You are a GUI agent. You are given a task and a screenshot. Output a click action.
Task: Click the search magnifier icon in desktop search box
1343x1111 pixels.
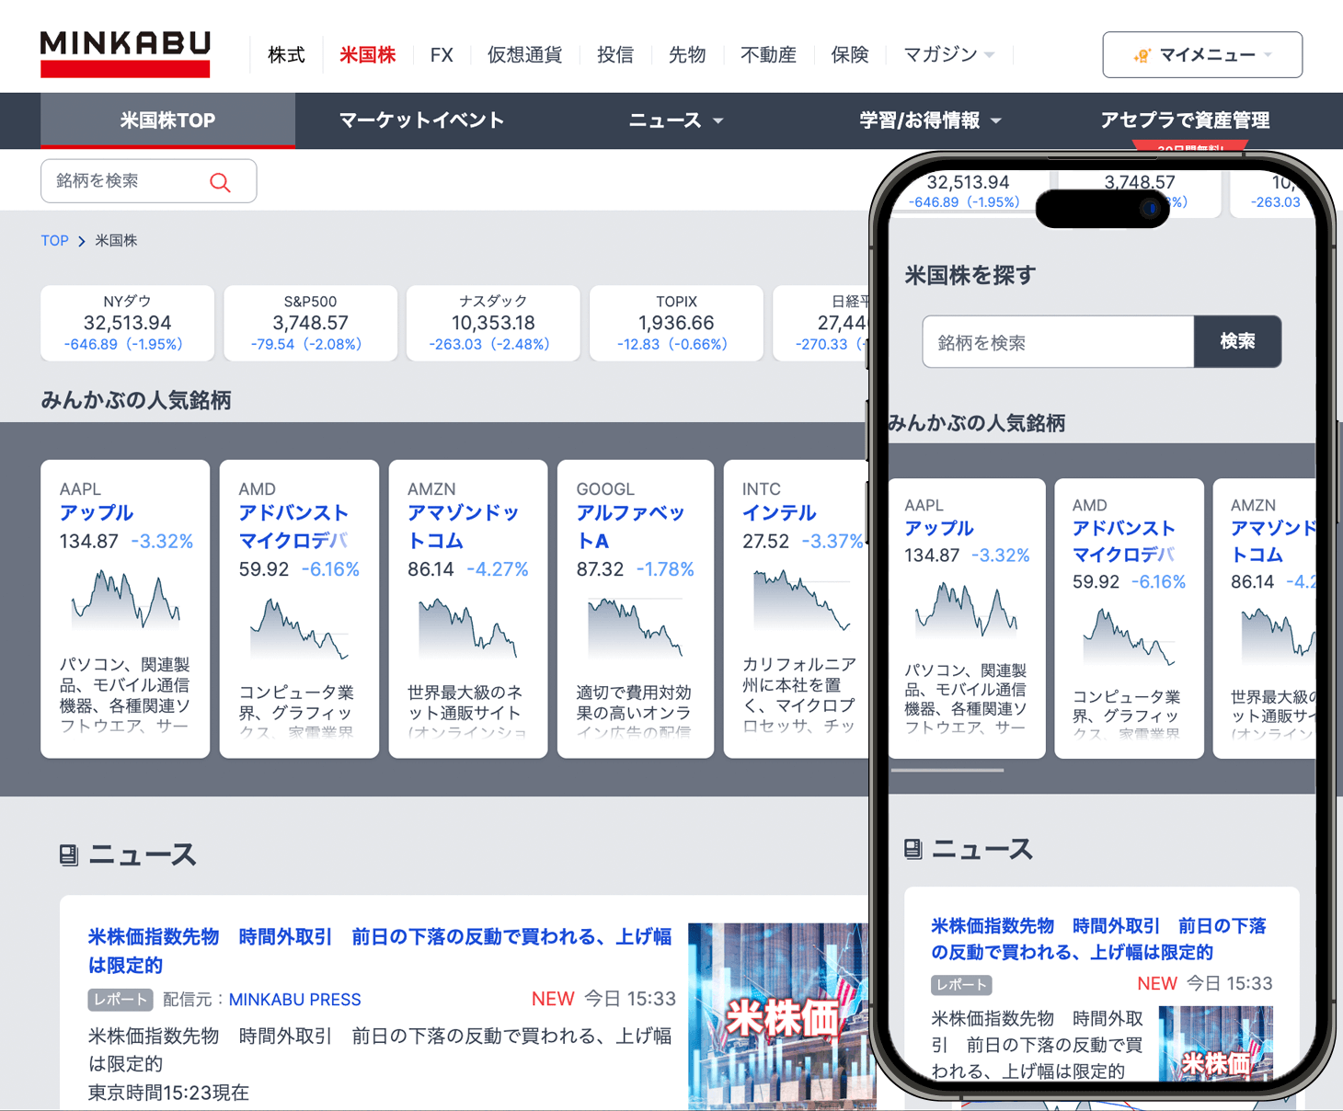pos(220,182)
